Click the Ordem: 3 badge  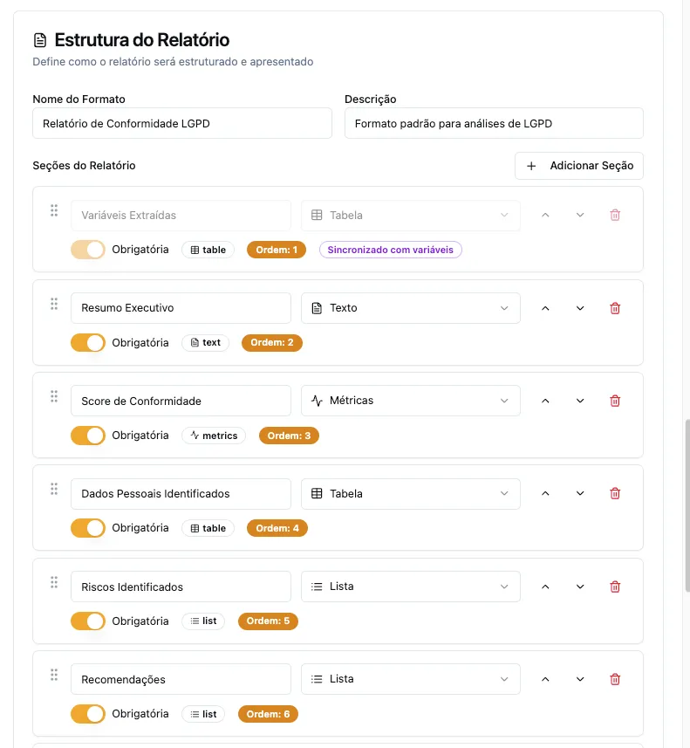pos(289,435)
